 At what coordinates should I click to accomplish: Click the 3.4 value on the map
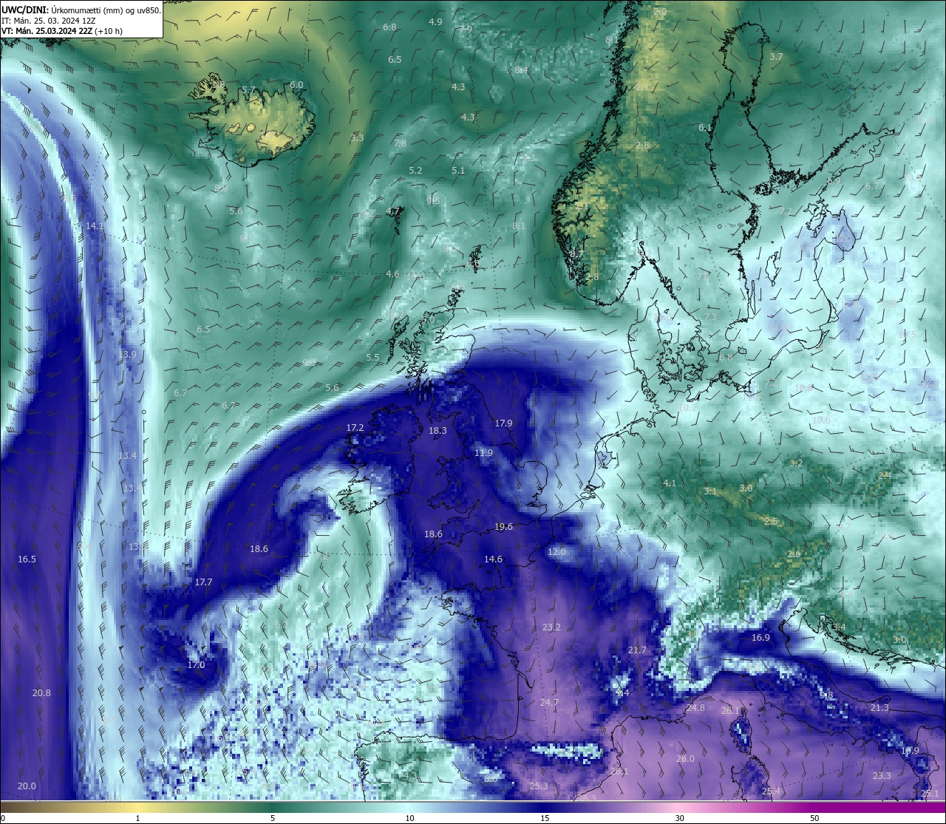(x=839, y=627)
